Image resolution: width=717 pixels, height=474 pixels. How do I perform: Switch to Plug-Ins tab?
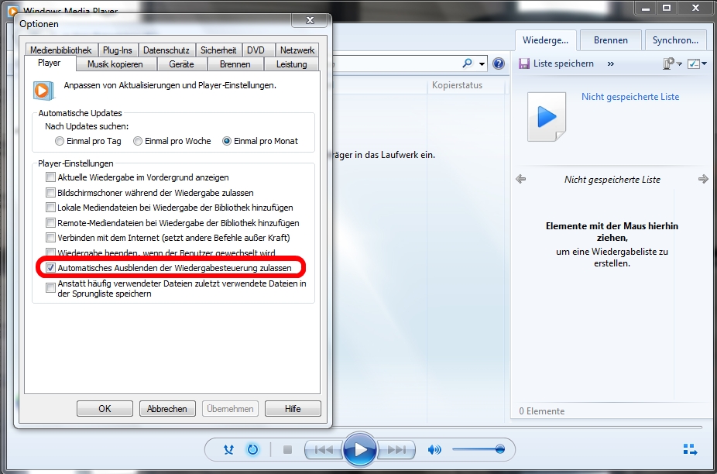pyautogui.click(x=118, y=50)
